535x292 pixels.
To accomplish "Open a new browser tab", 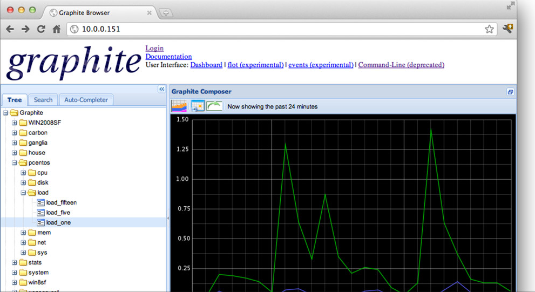I will coord(166,13).
